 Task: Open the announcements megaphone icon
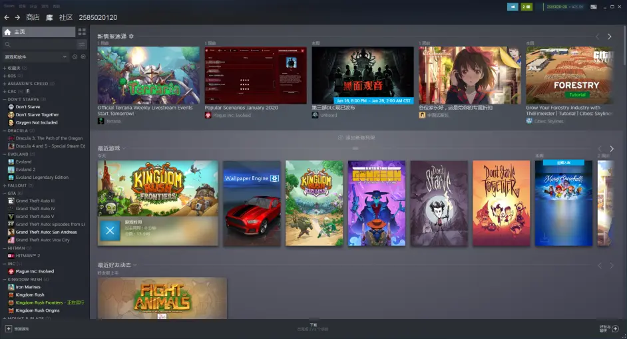(513, 7)
